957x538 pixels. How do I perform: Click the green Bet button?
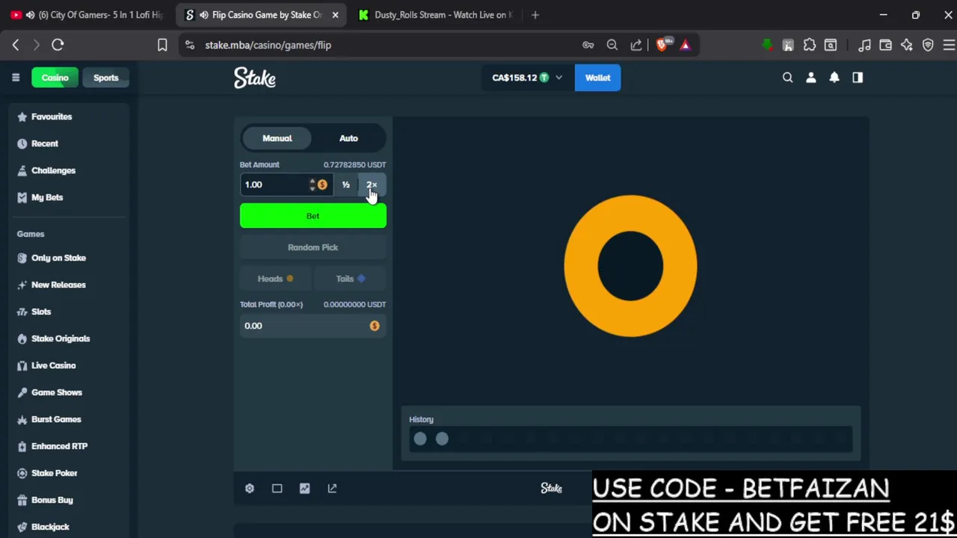(313, 216)
